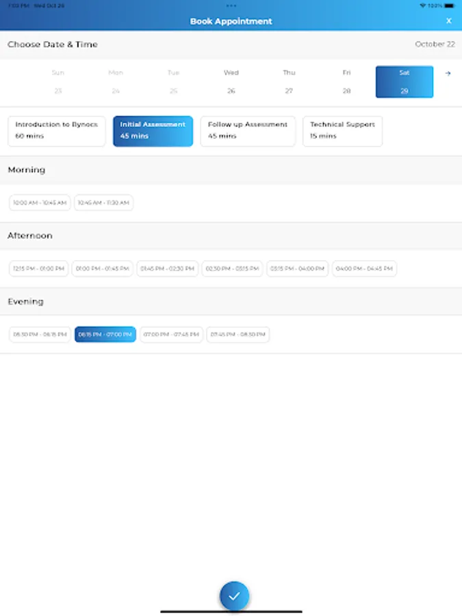This screenshot has width=462, height=616.
Task: Pick the 07:00 PM - 07:45 PM slot
Action: coord(171,335)
